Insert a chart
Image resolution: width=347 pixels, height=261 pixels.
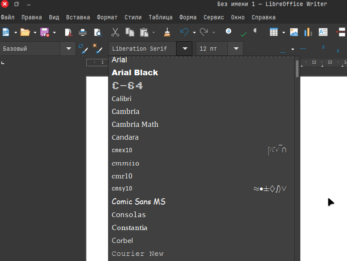[x=308, y=32]
